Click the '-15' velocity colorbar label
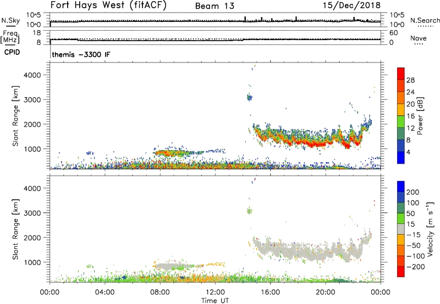The height and width of the screenshot is (304, 440). (x=414, y=235)
